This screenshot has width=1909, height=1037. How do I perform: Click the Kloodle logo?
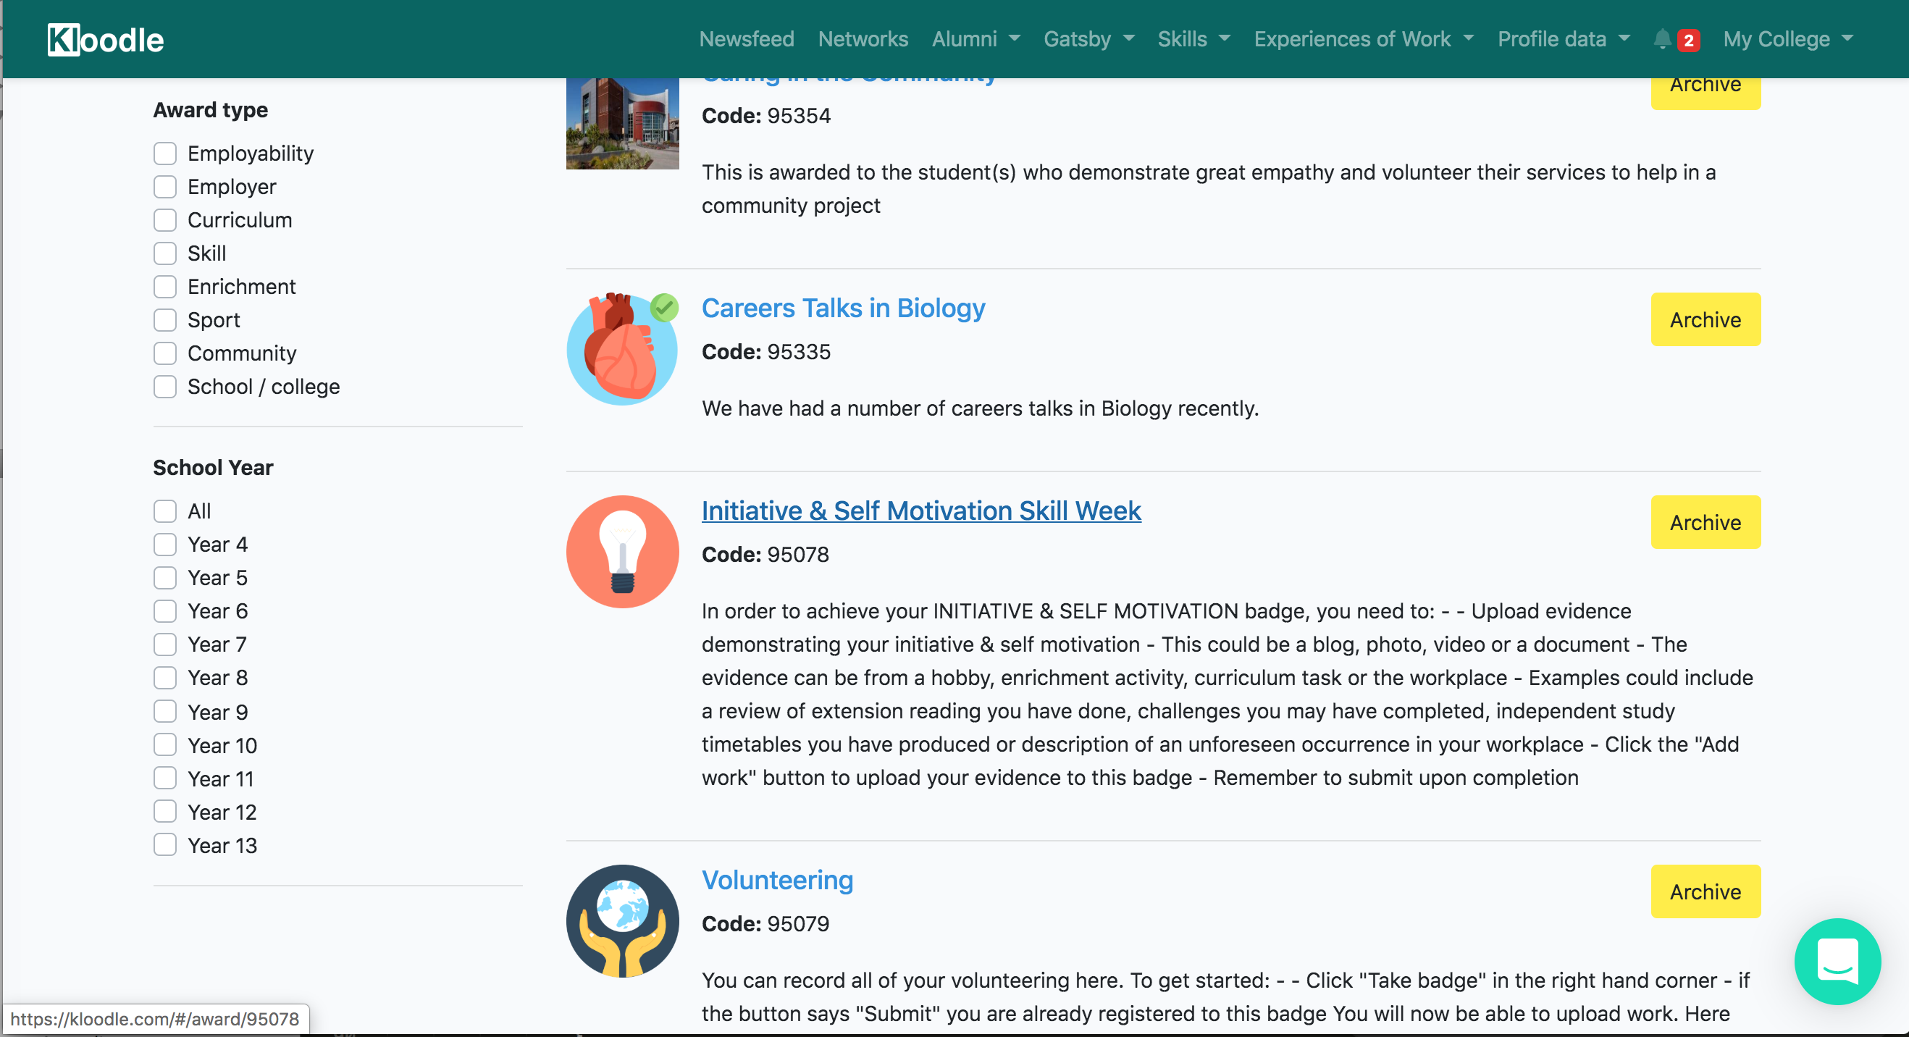point(105,39)
